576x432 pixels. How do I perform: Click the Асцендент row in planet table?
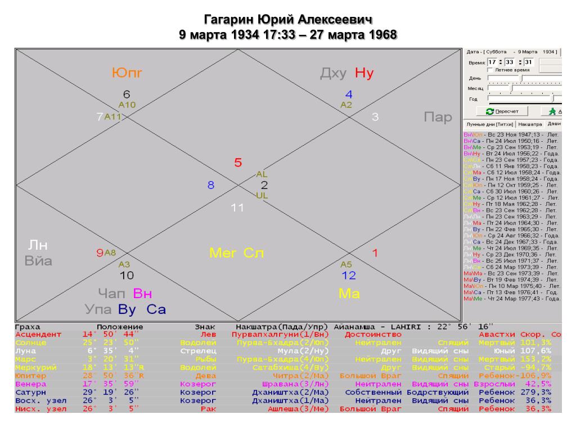(288, 335)
